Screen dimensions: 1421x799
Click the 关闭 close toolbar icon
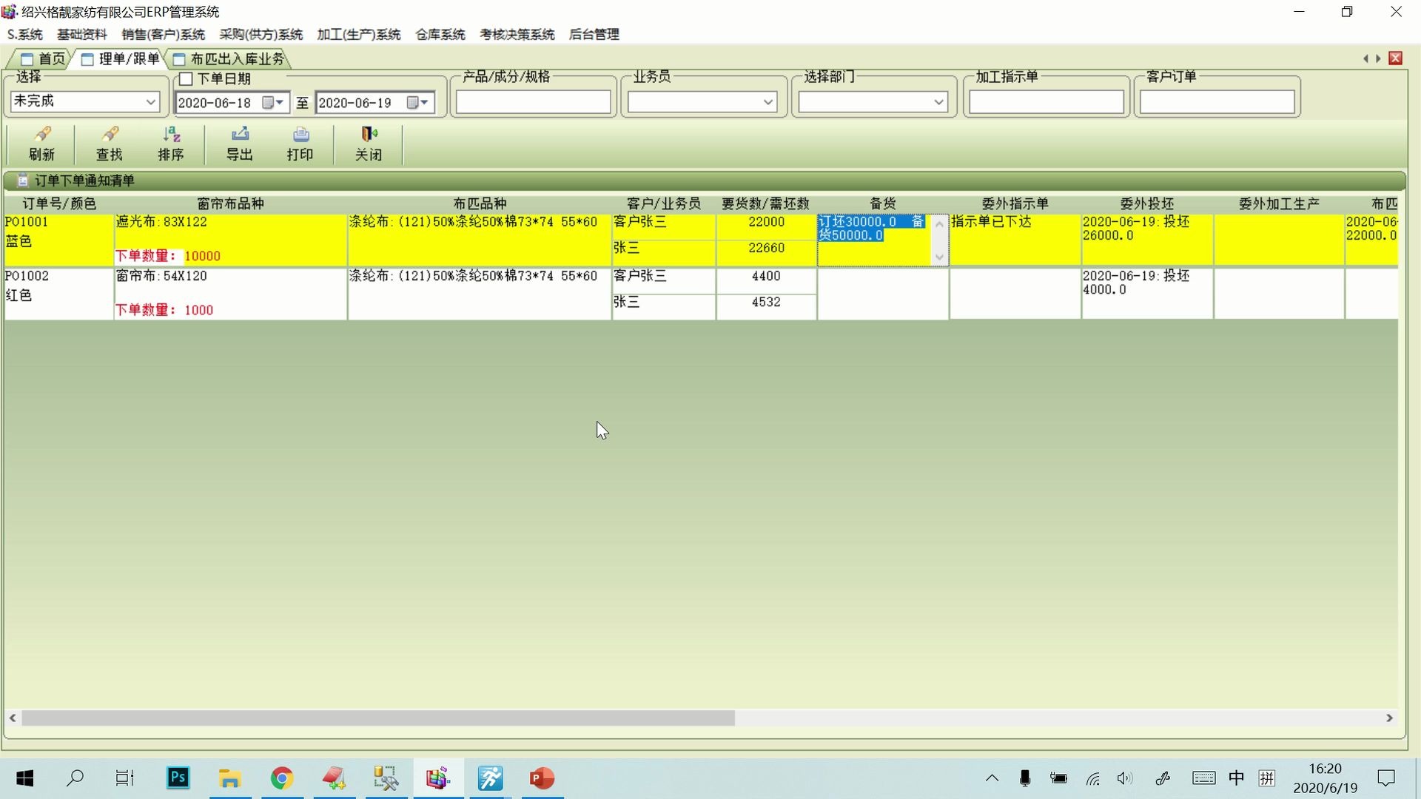tap(369, 144)
